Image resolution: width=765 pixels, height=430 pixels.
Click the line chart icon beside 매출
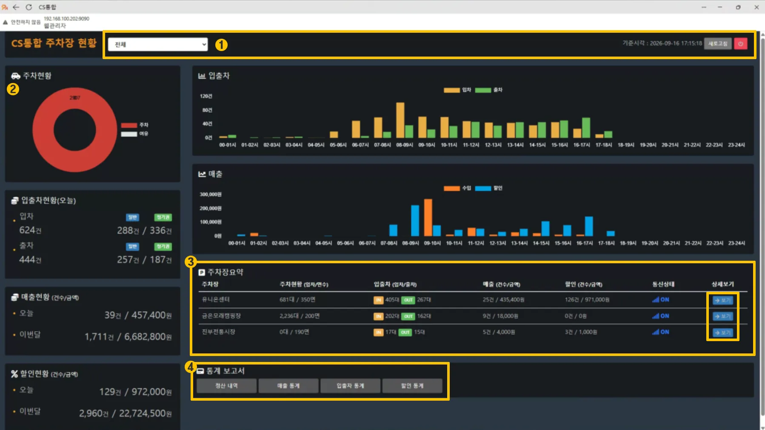202,174
